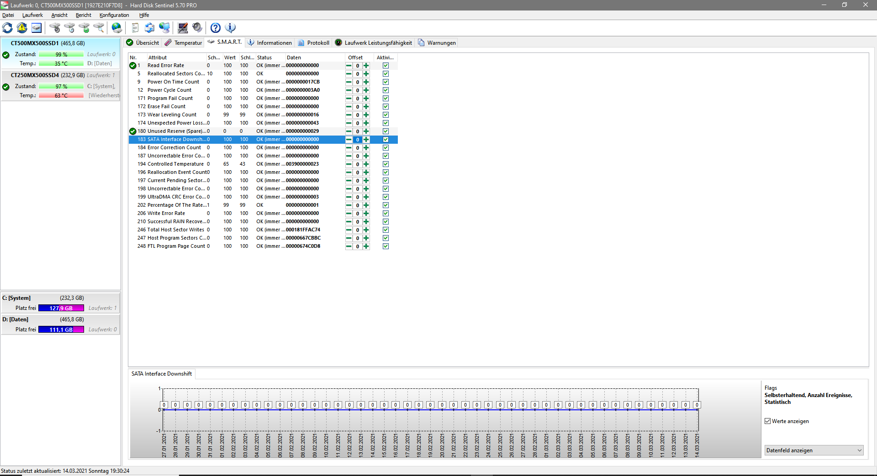Viewport: 877px width, 476px height.
Task: Uncheck Aktiv checkbox for Wear Leveling Count
Action: click(386, 115)
